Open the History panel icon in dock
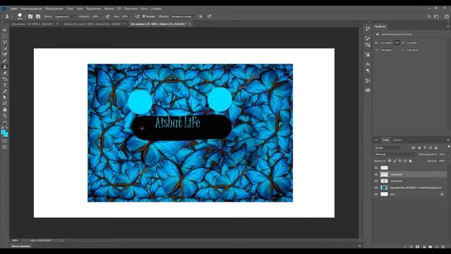Image resolution: width=451 pixels, height=254 pixels. point(368,28)
